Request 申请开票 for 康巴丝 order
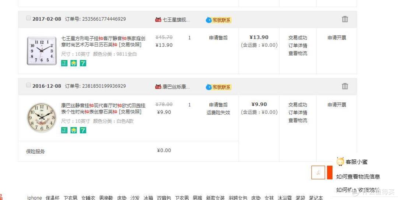The height and width of the screenshot is (200, 398). pyautogui.click(x=336, y=105)
